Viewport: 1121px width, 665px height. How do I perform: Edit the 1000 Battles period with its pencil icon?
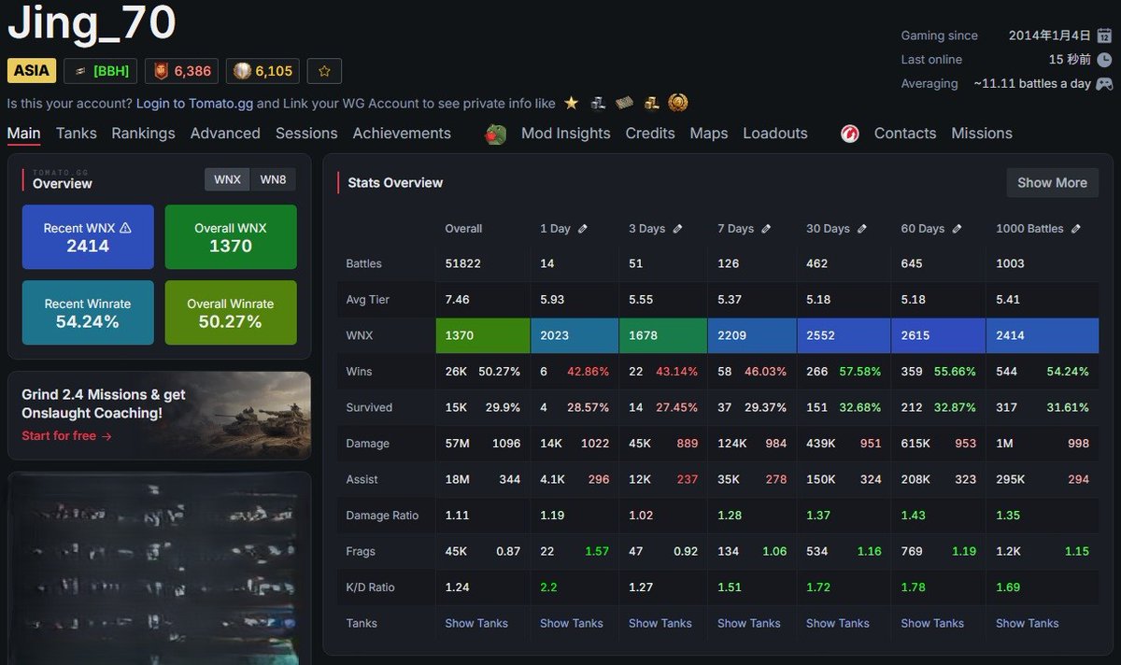coord(1076,229)
